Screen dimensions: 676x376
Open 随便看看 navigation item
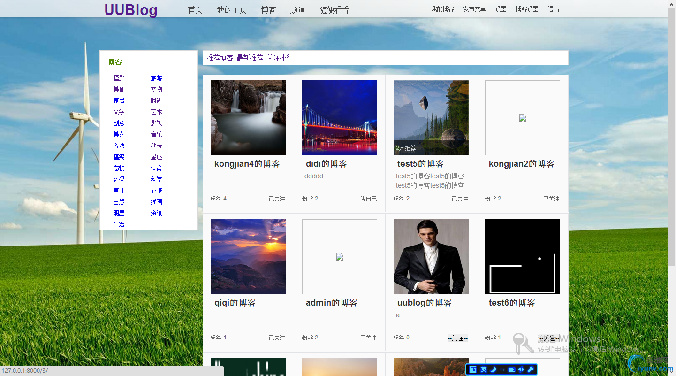pyautogui.click(x=334, y=10)
